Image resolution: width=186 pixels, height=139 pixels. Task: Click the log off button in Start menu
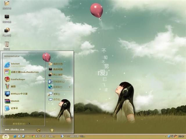pos(38,130)
